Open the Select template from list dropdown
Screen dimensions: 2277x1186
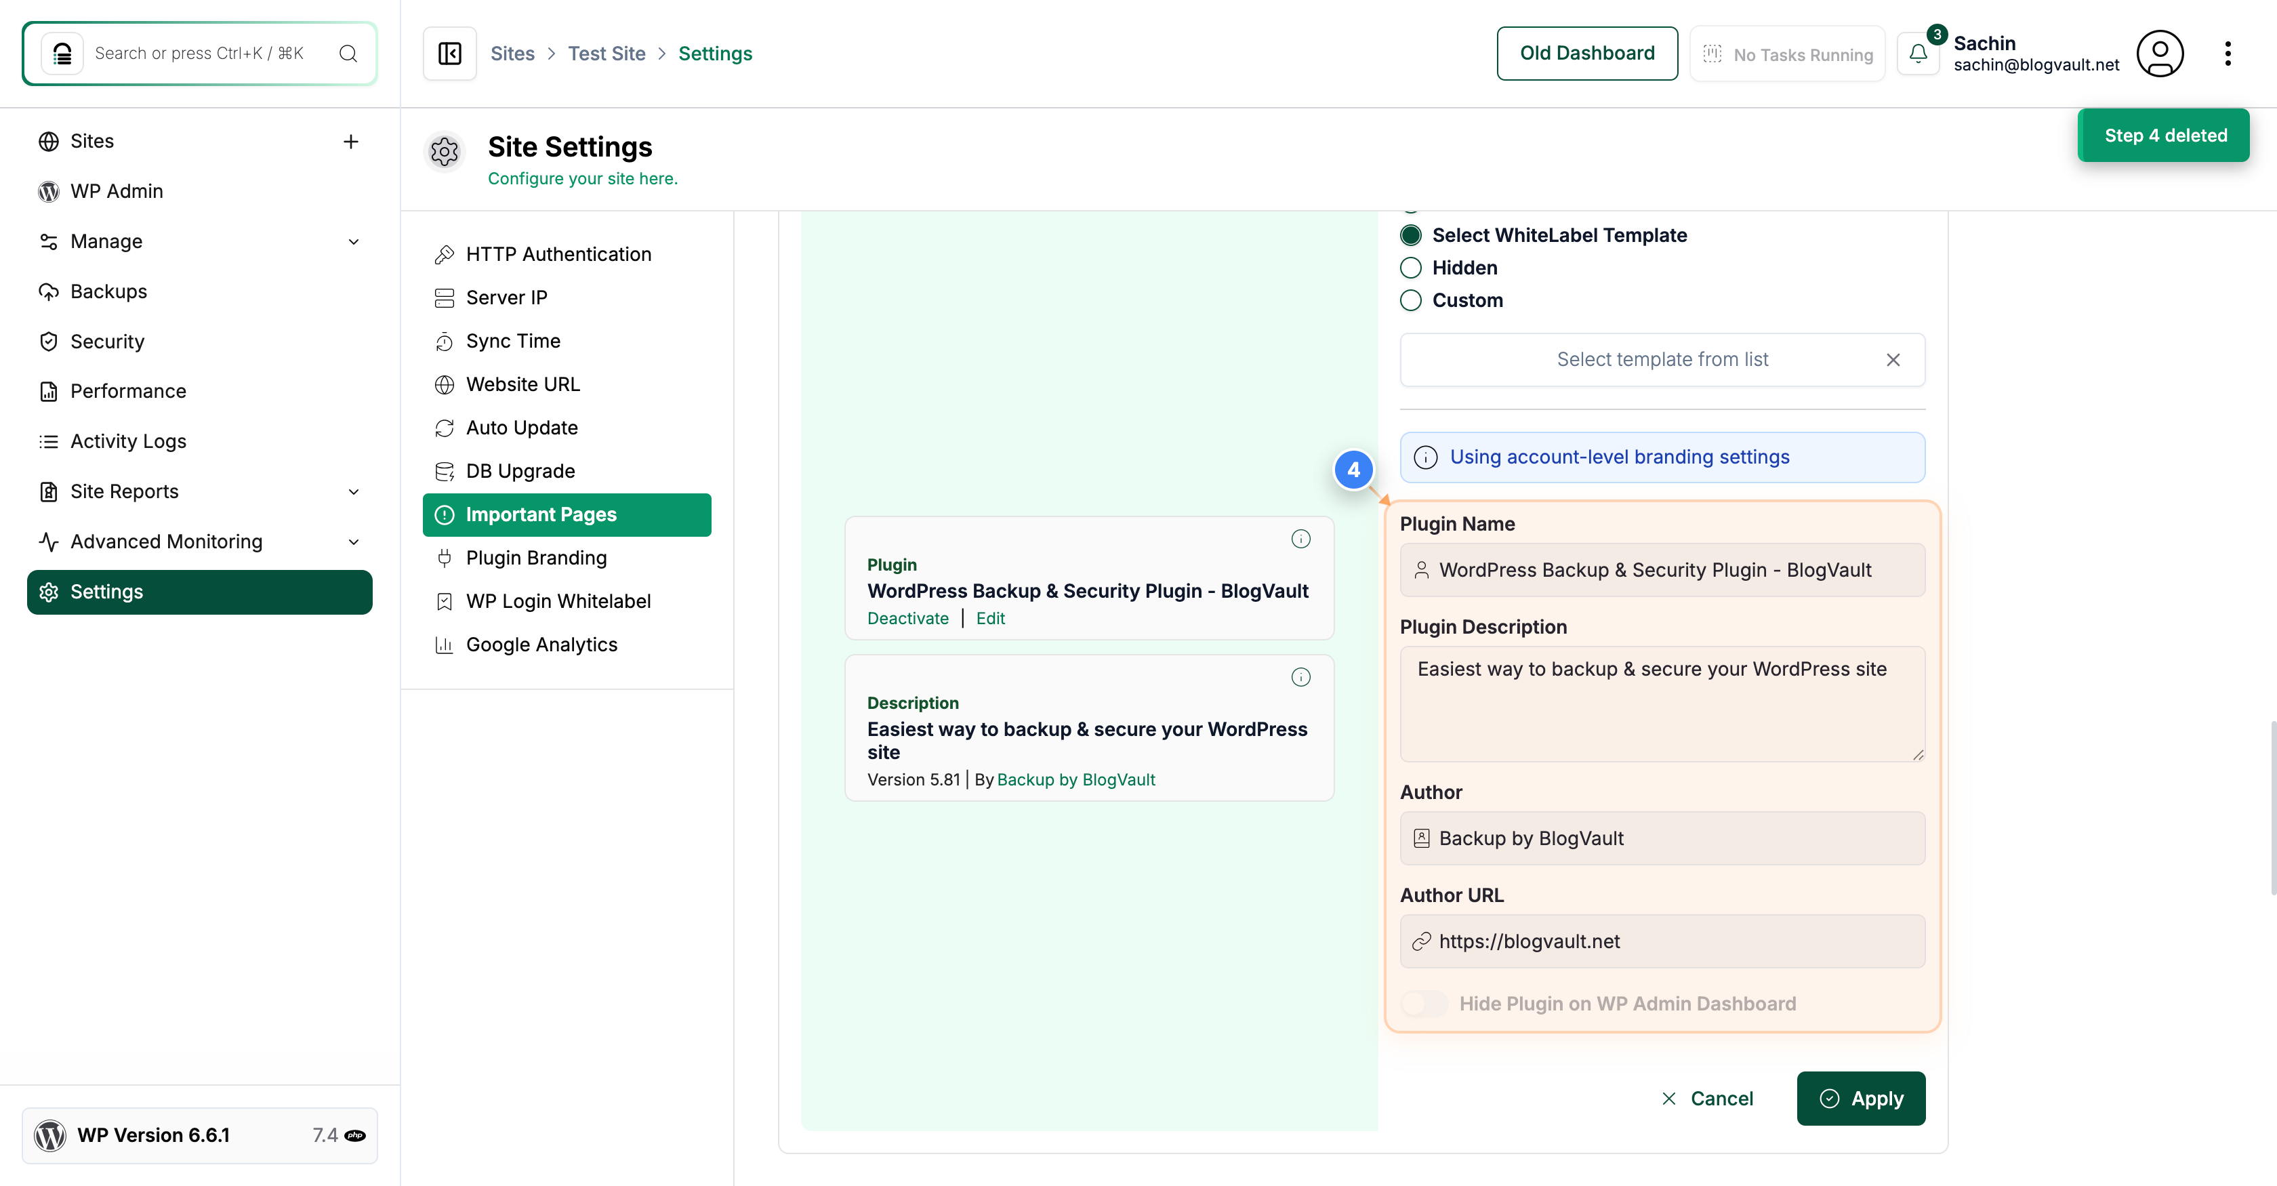pos(1662,359)
